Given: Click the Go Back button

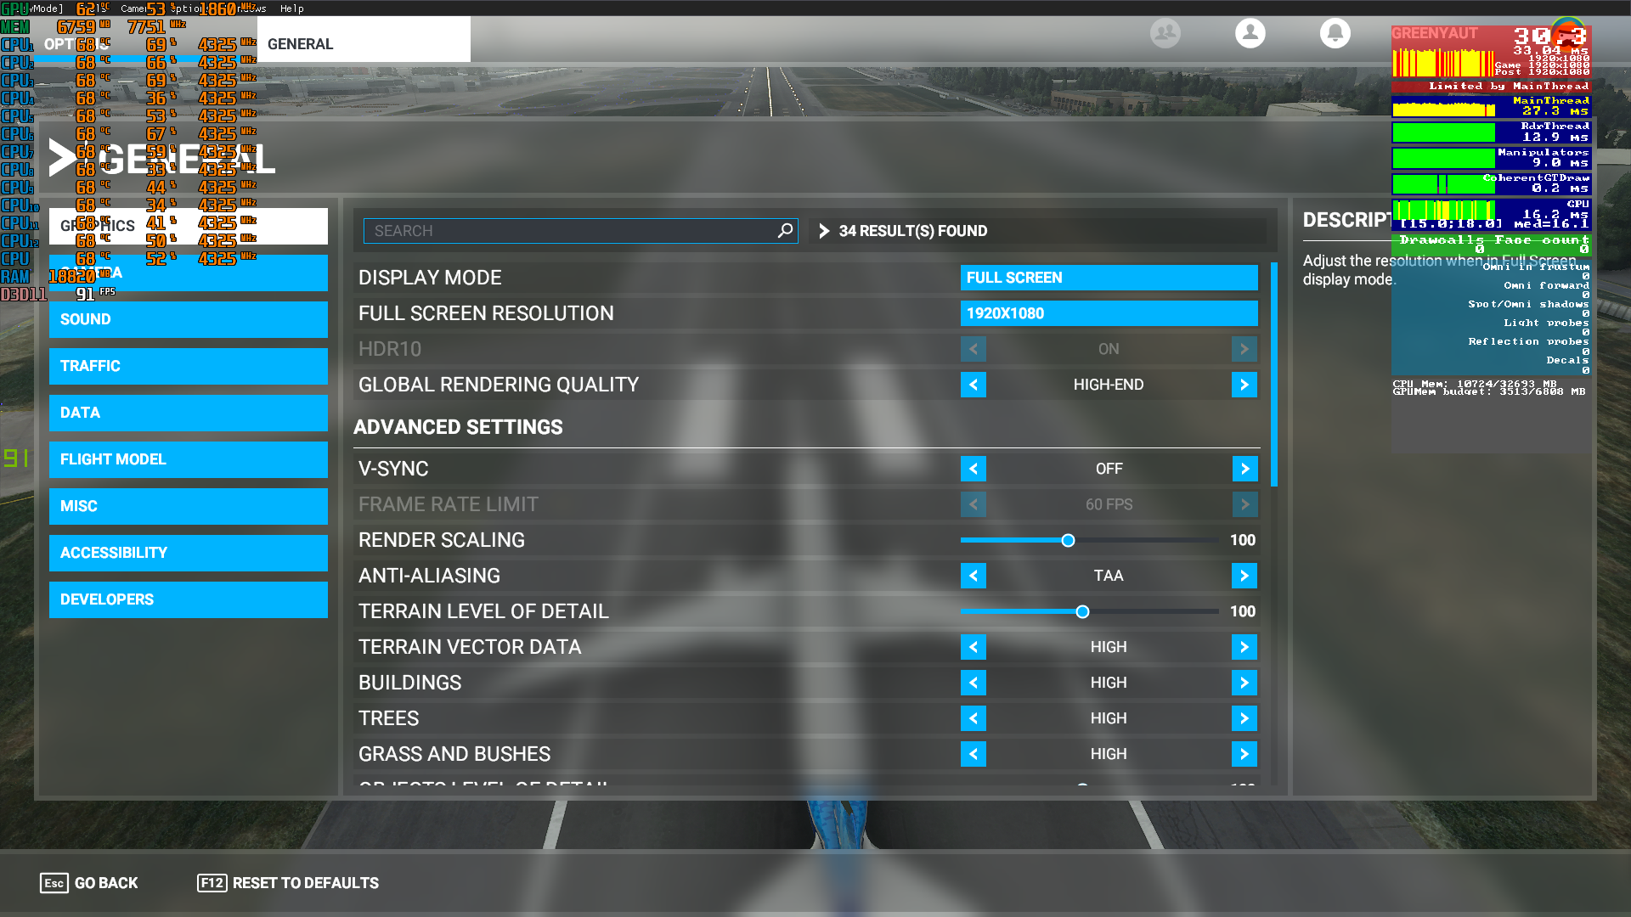Looking at the screenshot, I should [x=89, y=883].
